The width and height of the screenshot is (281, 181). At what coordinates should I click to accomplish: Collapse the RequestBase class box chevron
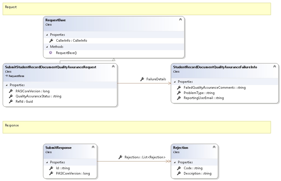(x=180, y=20)
